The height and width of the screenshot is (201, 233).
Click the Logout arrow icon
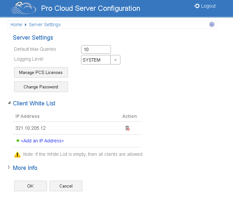coord(197,6)
